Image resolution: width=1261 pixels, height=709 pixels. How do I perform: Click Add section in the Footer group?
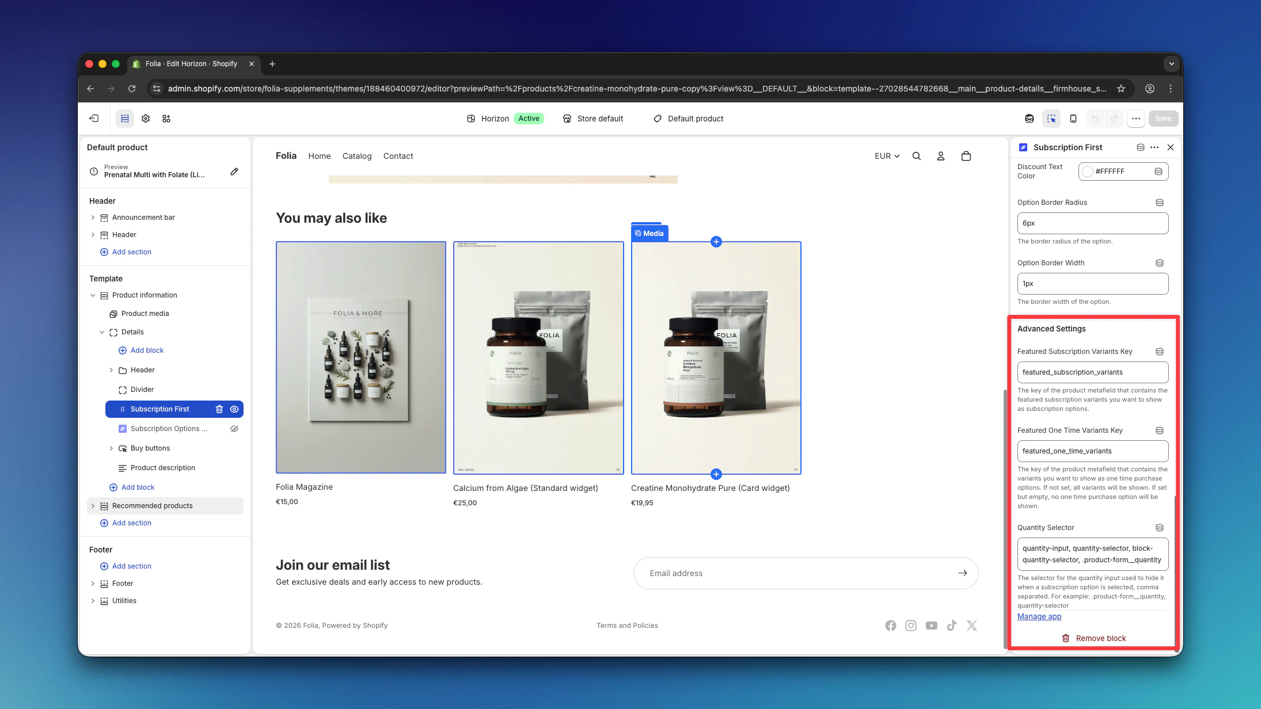pos(126,566)
